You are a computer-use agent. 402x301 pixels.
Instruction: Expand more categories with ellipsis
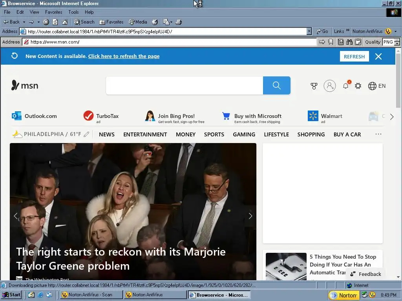click(378, 134)
